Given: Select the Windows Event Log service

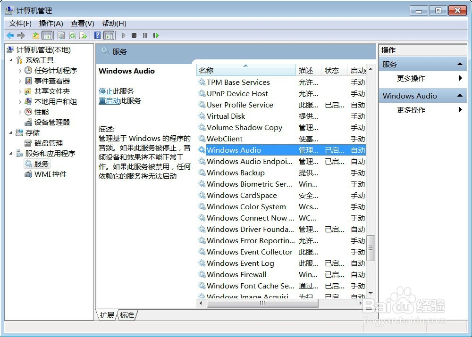Looking at the screenshot, I should coord(281,263).
